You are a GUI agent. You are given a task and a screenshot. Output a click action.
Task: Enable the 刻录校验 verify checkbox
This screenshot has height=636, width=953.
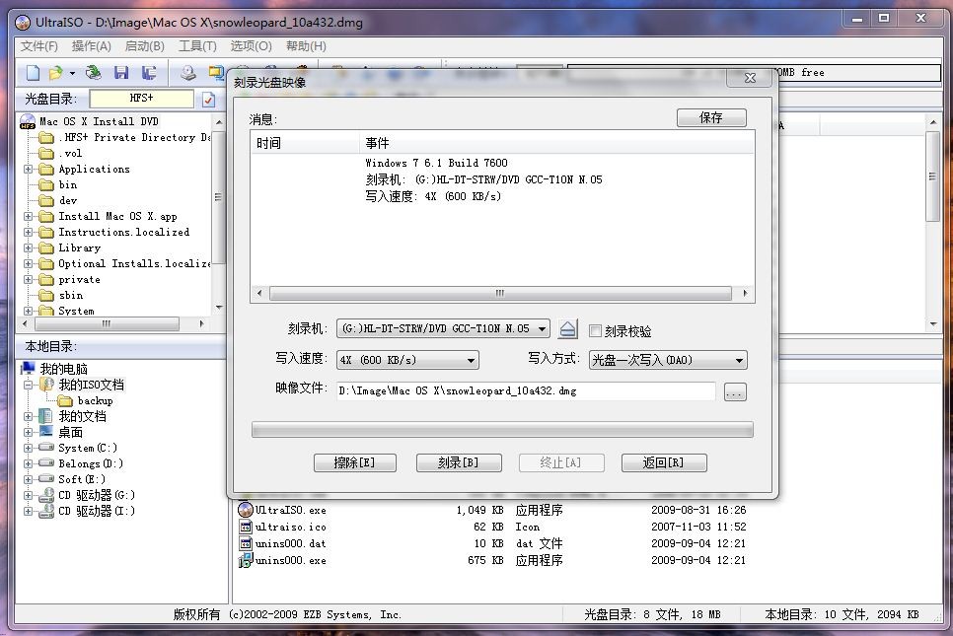[x=595, y=330]
